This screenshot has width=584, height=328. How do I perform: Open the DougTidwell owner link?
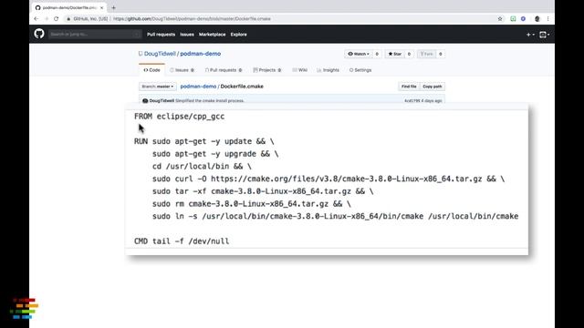coord(160,54)
